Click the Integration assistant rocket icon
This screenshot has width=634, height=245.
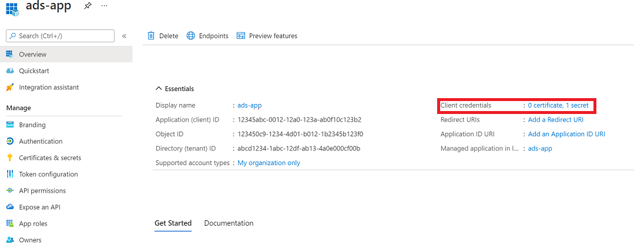9,88
